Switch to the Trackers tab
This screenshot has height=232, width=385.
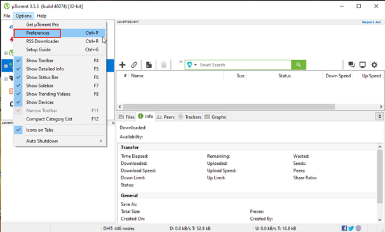189,117
